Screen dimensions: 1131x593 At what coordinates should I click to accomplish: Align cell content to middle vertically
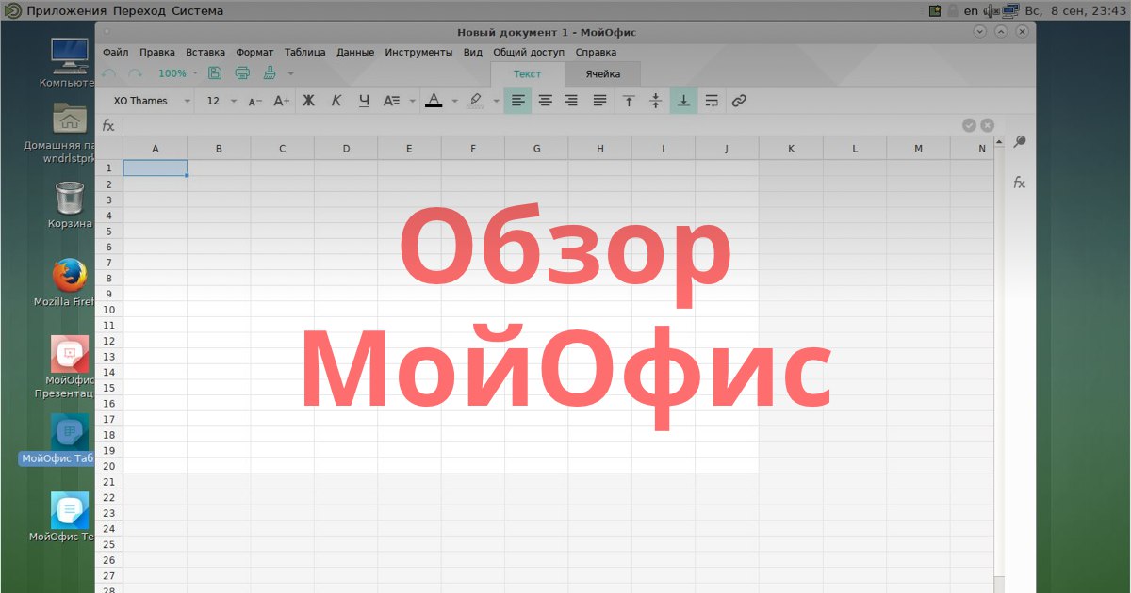[x=656, y=101]
